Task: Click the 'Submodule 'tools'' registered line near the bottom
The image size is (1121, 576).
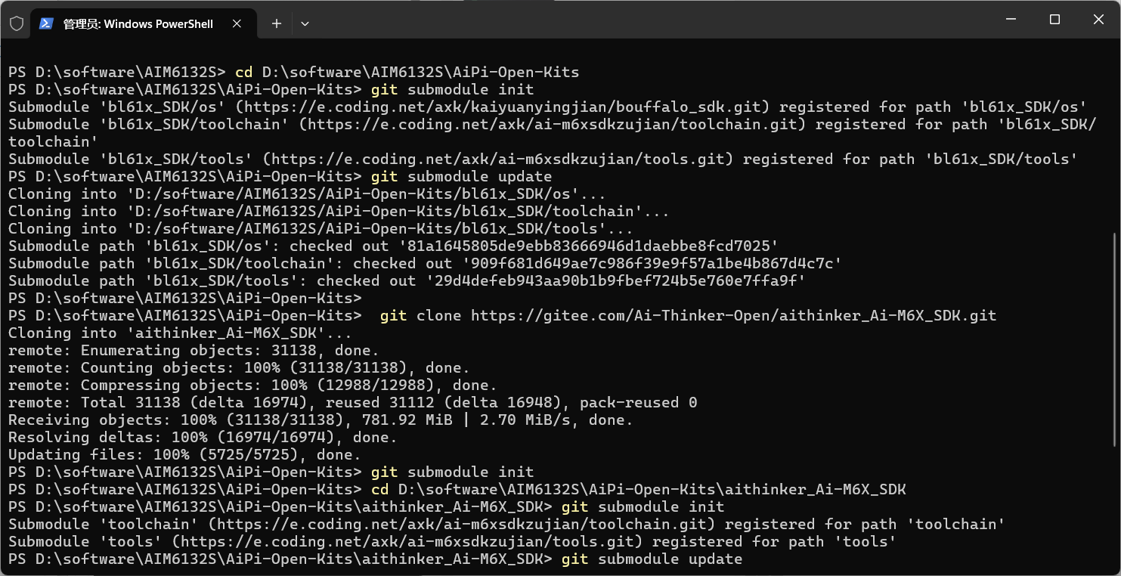Action: [452, 541]
